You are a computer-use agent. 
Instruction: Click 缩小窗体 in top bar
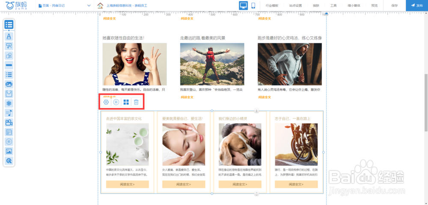click(x=354, y=6)
